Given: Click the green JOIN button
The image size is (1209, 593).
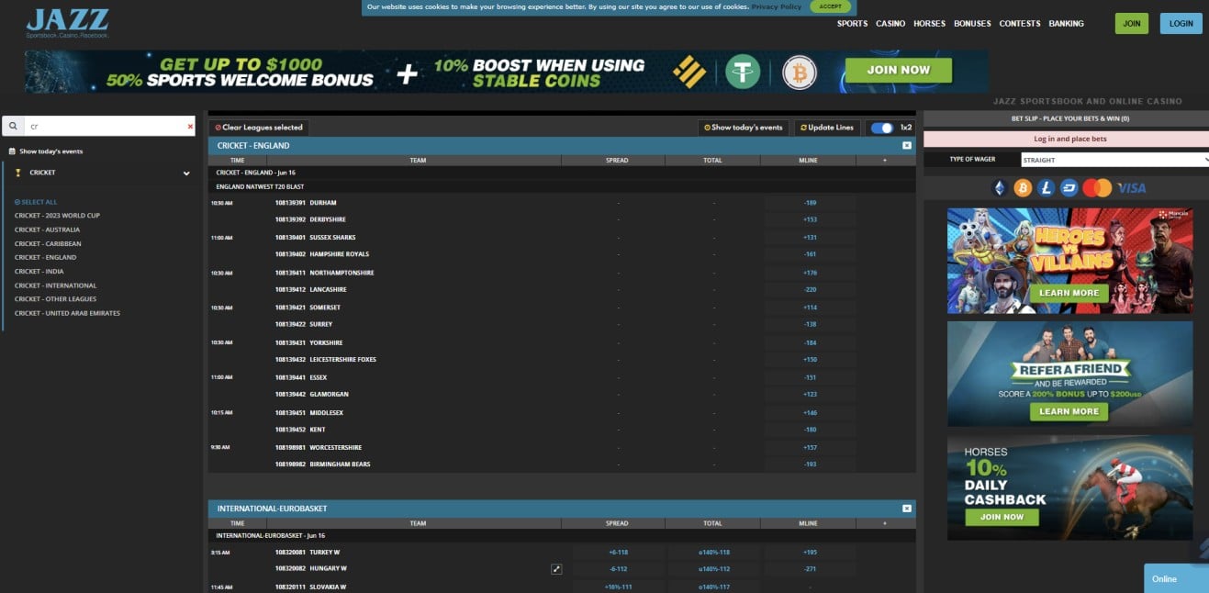Looking at the screenshot, I should tap(1131, 24).
